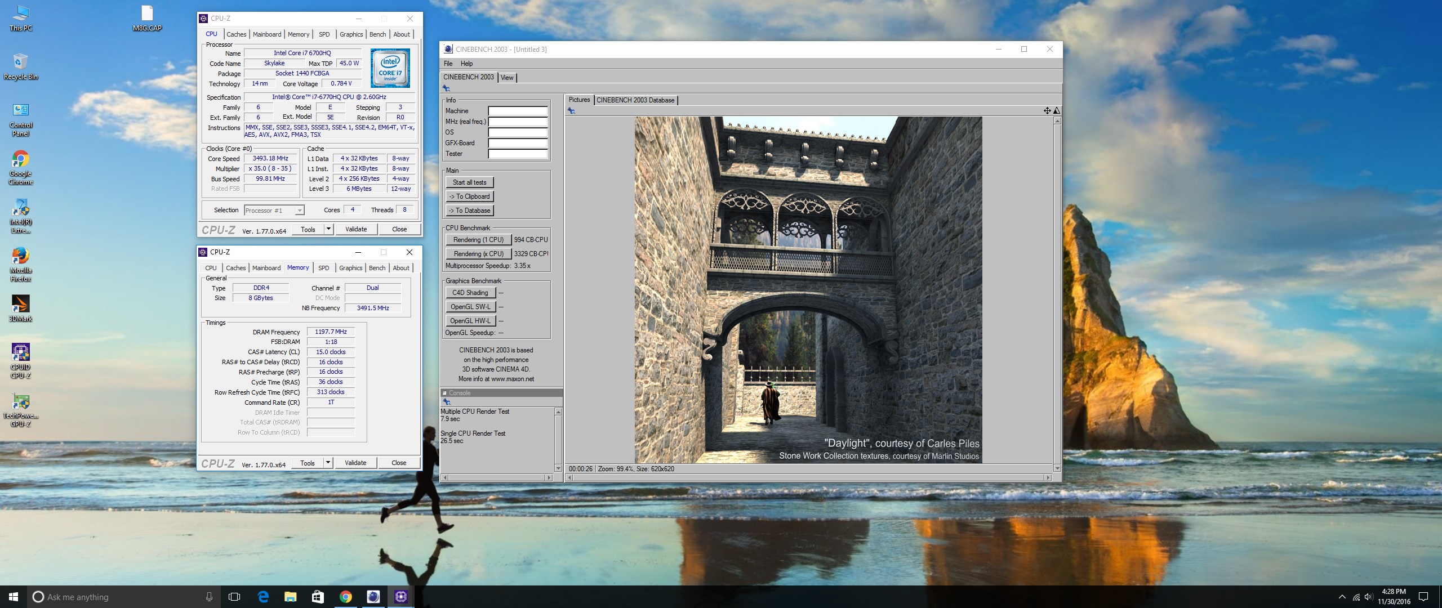Open Microsoft Edge from taskbar
The height and width of the screenshot is (608, 1442).
click(262, 597)
